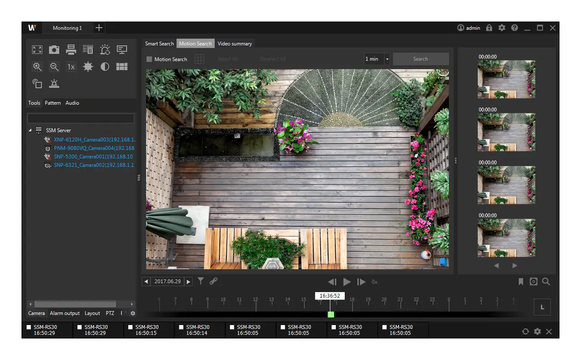Open the timeline search magnifier

tap(546, 282)
